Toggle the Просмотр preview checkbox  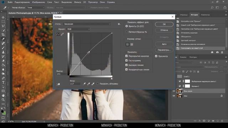pyautogui.click(x=156, y=56)
